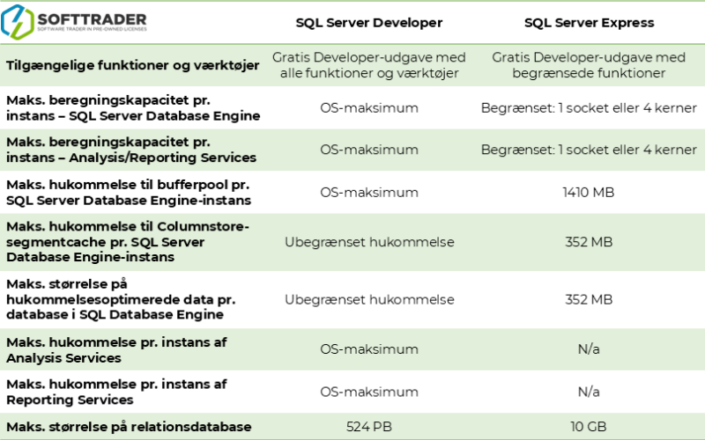Image resolution: width=705 pixels, height=440 pixels.
Task: Click "N/a" in the Analysis Services hukommelse row
Action: 589,349
